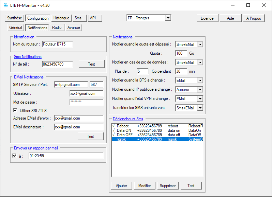Toggle the checkmark for Reboot trigger
This screenshot has height=197, width=272.
114,126
